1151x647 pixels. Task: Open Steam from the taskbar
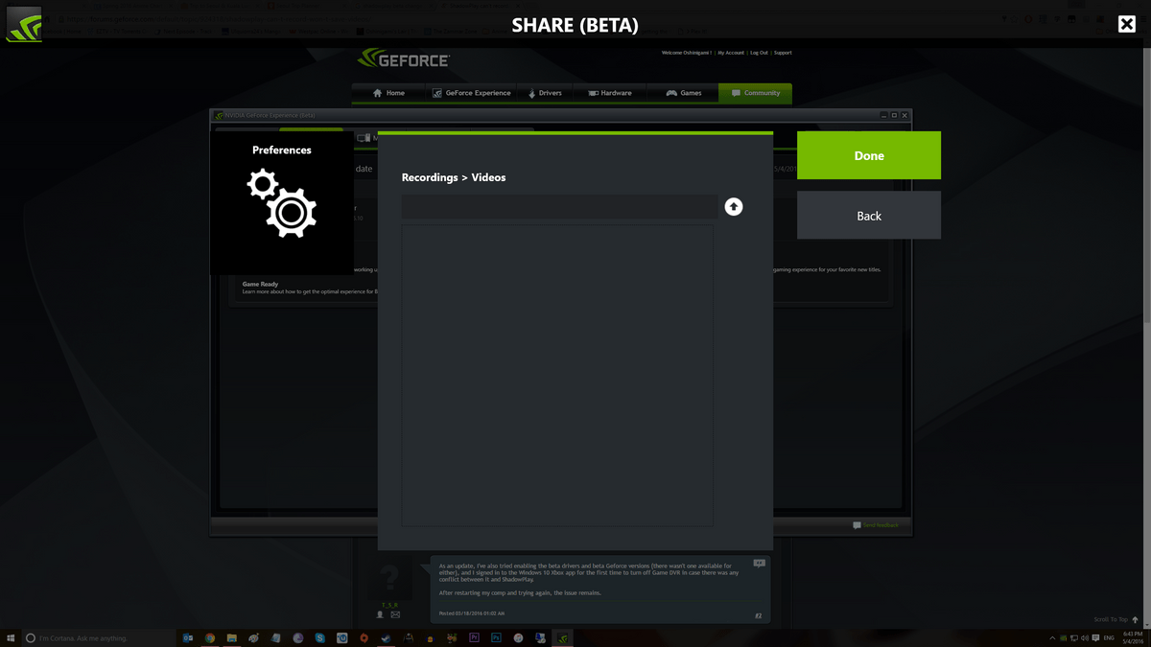tap(386, 637)
